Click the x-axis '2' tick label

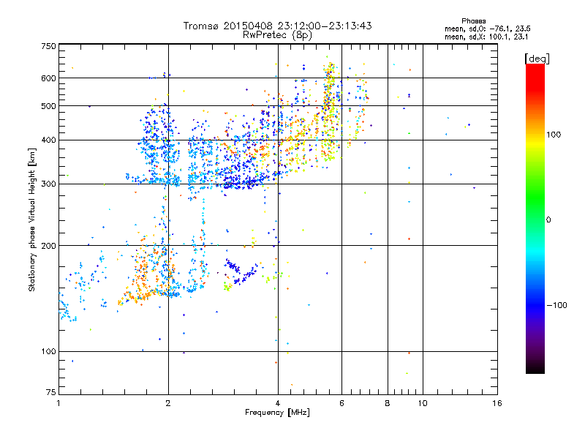tap(168, 403)
